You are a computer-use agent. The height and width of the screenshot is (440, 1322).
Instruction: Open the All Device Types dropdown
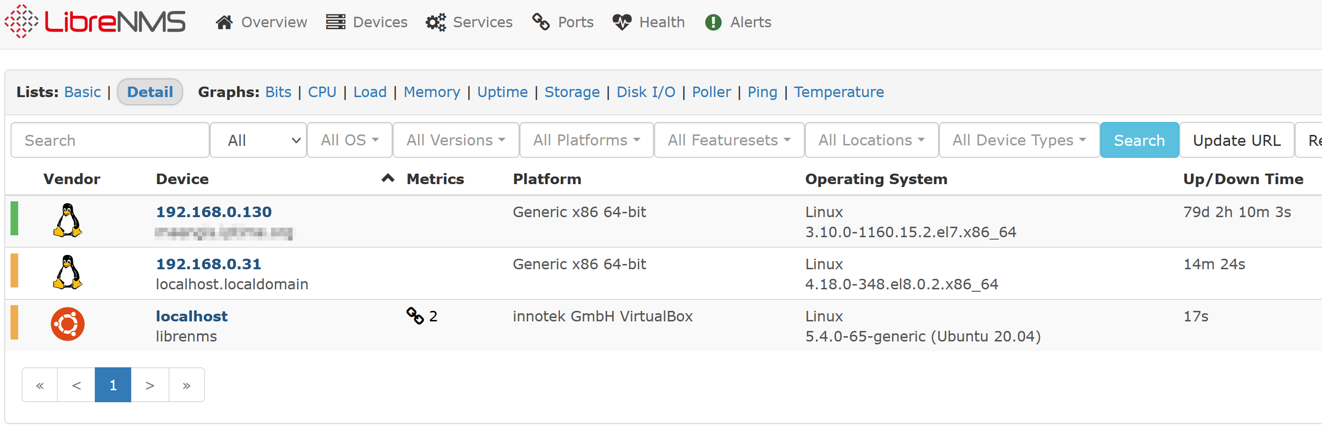click(1019, 140)
